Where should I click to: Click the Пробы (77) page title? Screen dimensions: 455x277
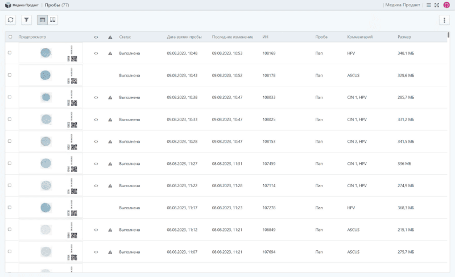57,5
